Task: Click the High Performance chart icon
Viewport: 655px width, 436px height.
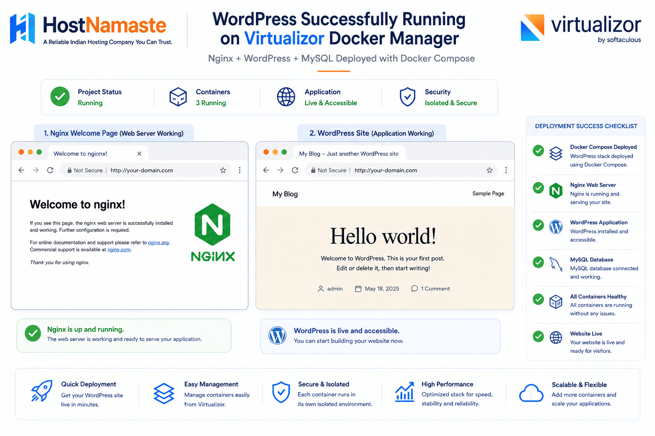Action: tap(405, 392)
